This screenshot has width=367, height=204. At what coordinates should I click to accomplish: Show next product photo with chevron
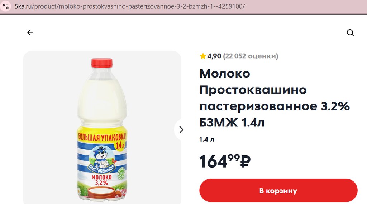pyautogui.click(x=181, y=130)
